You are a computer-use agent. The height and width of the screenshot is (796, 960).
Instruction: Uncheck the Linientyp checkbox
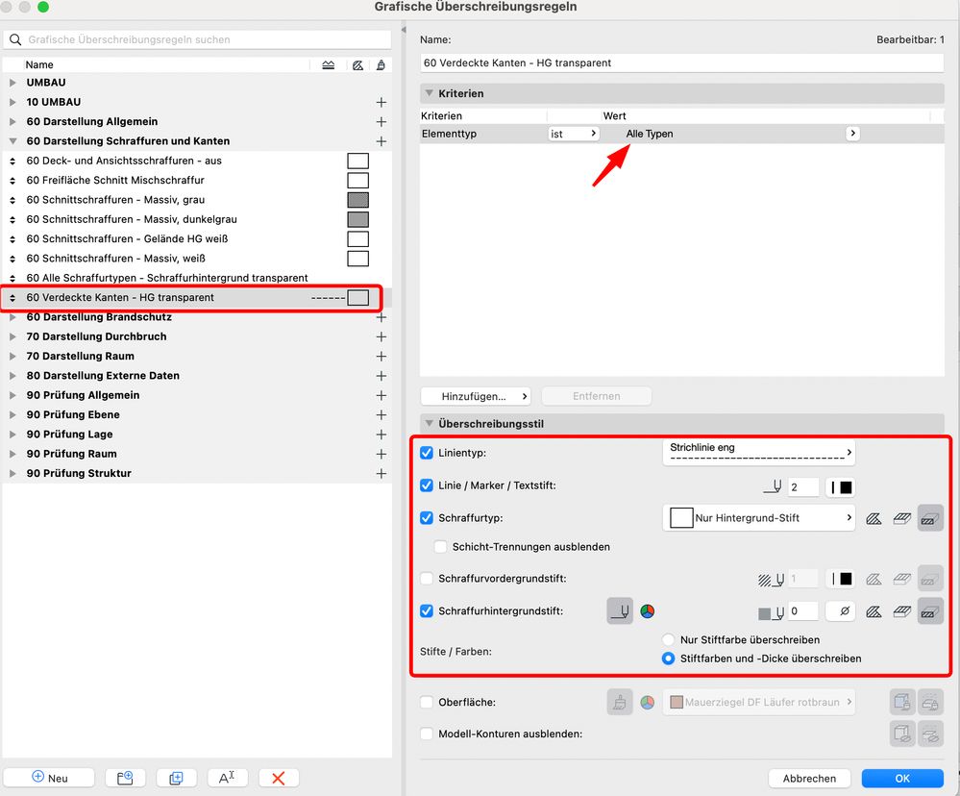pos(427,453)
